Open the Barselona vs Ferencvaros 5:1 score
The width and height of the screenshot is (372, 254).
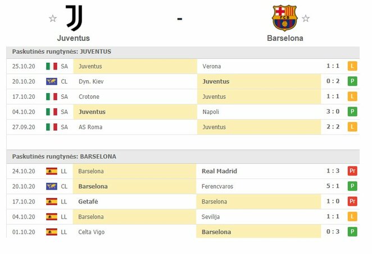click(332, 186)
